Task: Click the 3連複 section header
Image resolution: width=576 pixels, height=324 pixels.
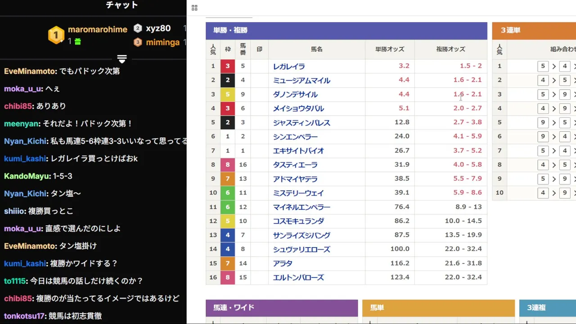Action: pos(548,308)
